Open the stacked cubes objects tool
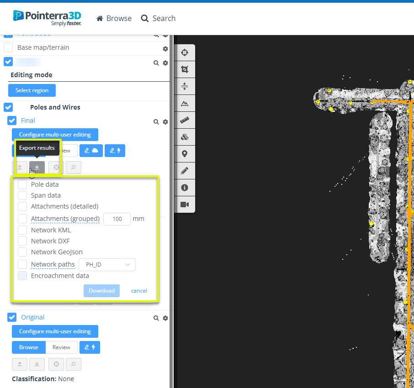This screenshot has width=414, height=388. click(185, 137)
